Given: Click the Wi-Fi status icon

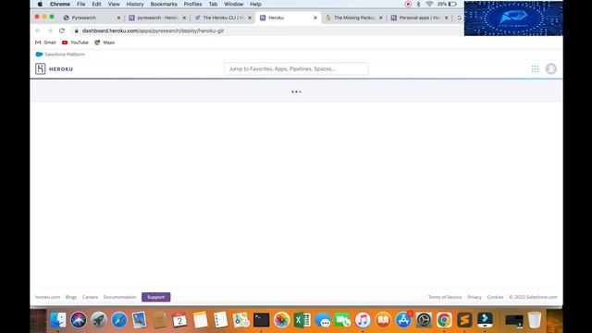Looking at the screenshot, I should [x=429, y=4].
